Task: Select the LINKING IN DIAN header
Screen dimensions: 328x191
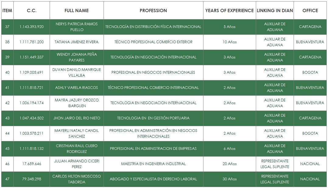Action: pyautogui.click(x=275, y=10)
